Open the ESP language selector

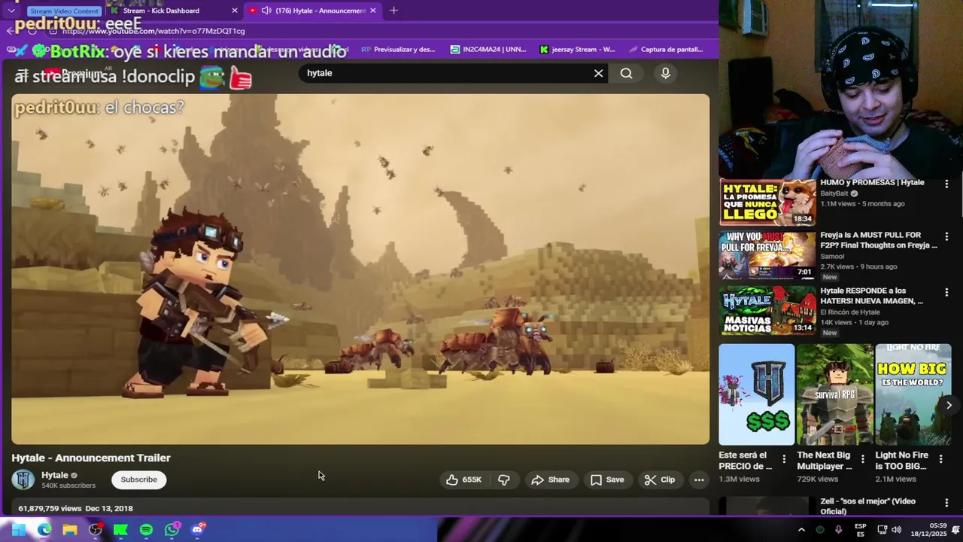(861, 530)
